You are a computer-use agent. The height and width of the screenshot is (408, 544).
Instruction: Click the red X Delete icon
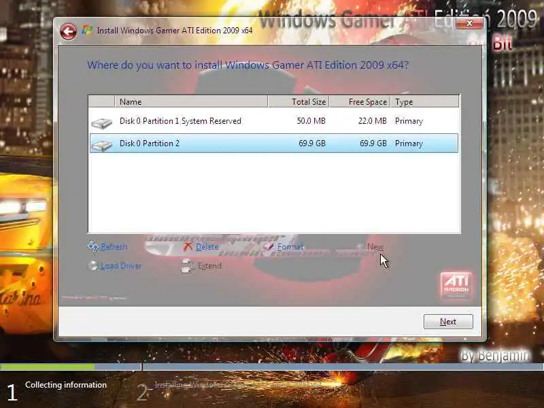188,246
